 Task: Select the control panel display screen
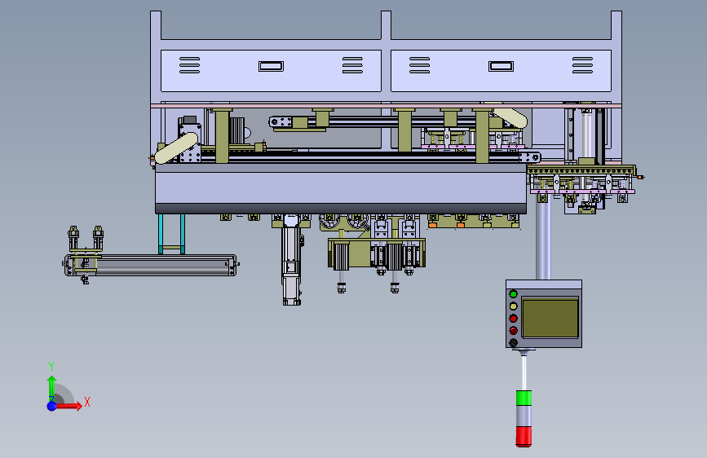point(550,317)
